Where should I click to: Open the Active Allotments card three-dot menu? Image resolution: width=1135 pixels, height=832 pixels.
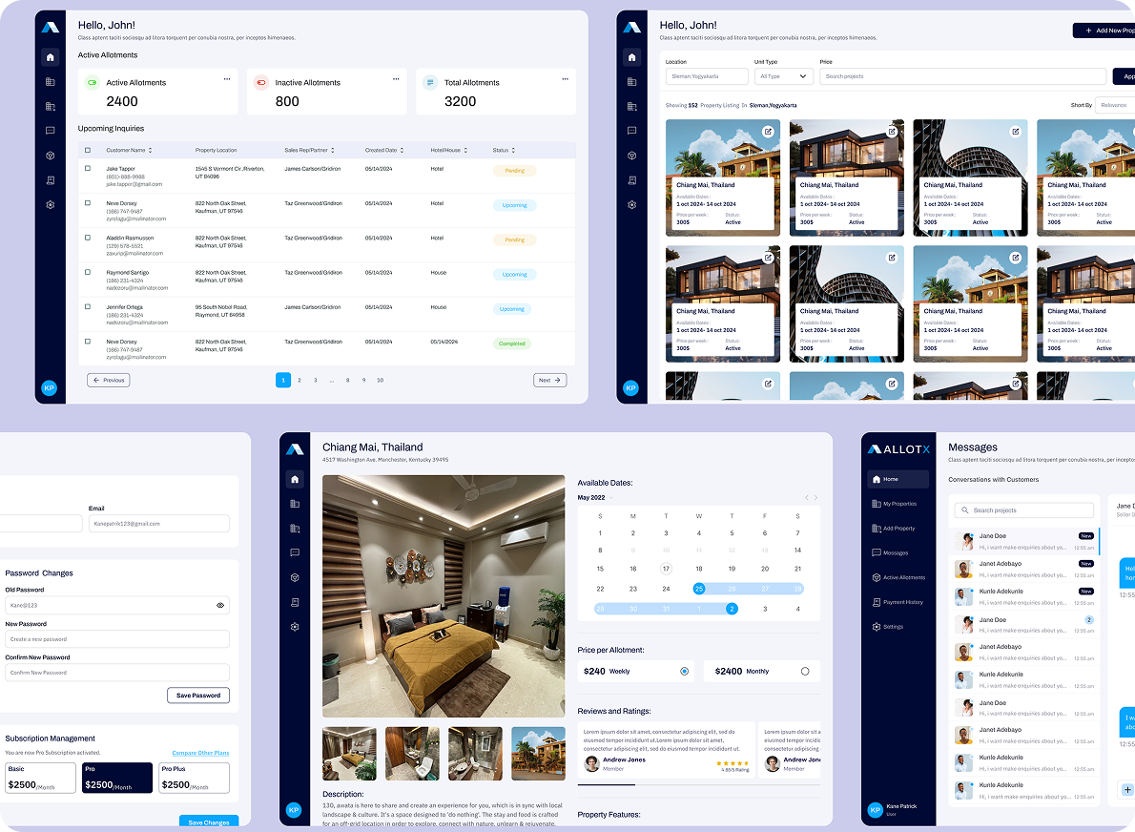pos(227,78)
